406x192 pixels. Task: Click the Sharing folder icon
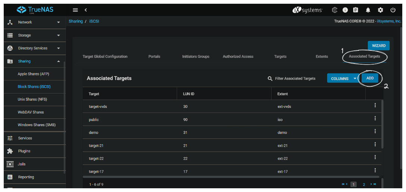point(10,61)
